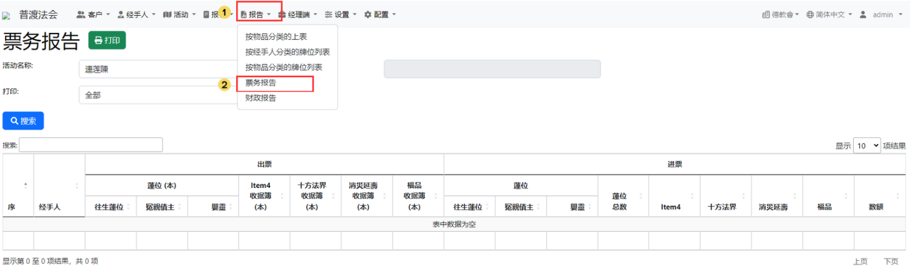Open the 得教會 organization dropdown

[x=780, y=15]
